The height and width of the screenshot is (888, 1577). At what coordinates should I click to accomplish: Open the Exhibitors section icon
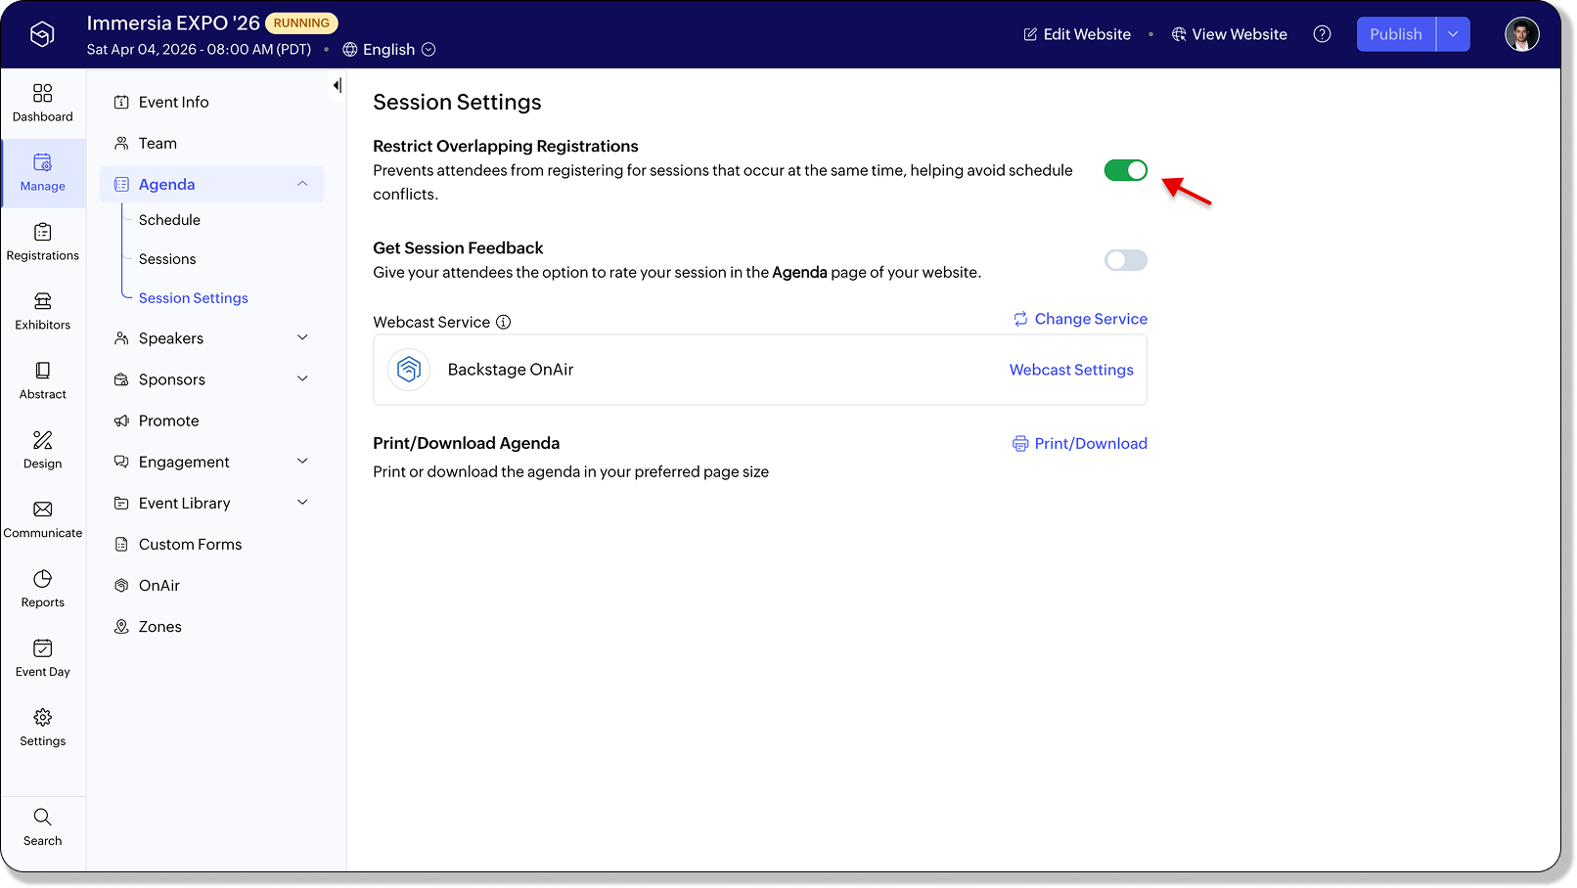[42, 301]
